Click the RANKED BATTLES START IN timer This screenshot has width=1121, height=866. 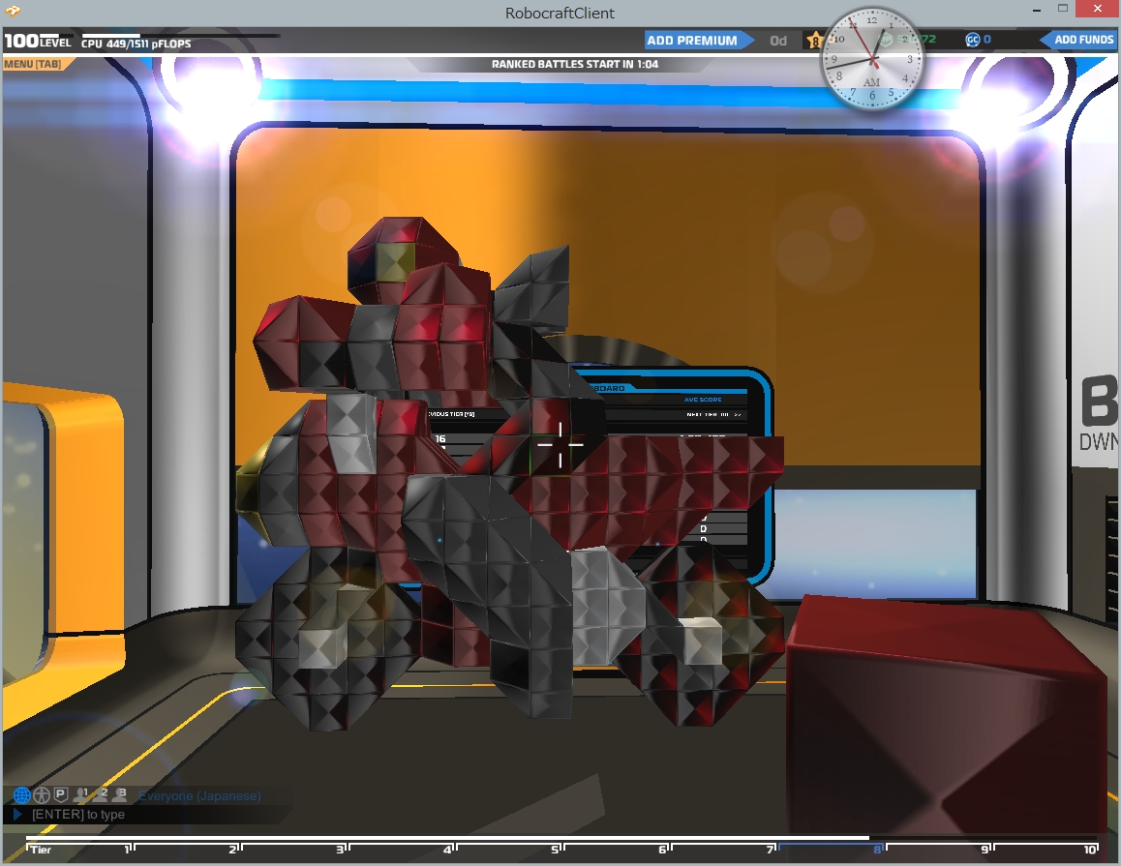tap(575, 64)
